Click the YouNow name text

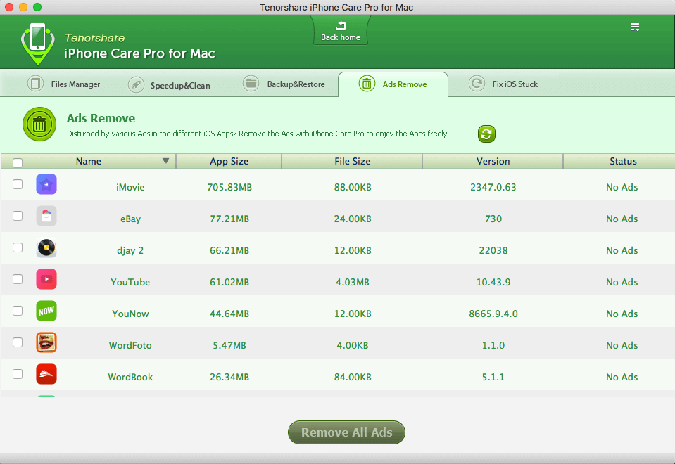130,314
